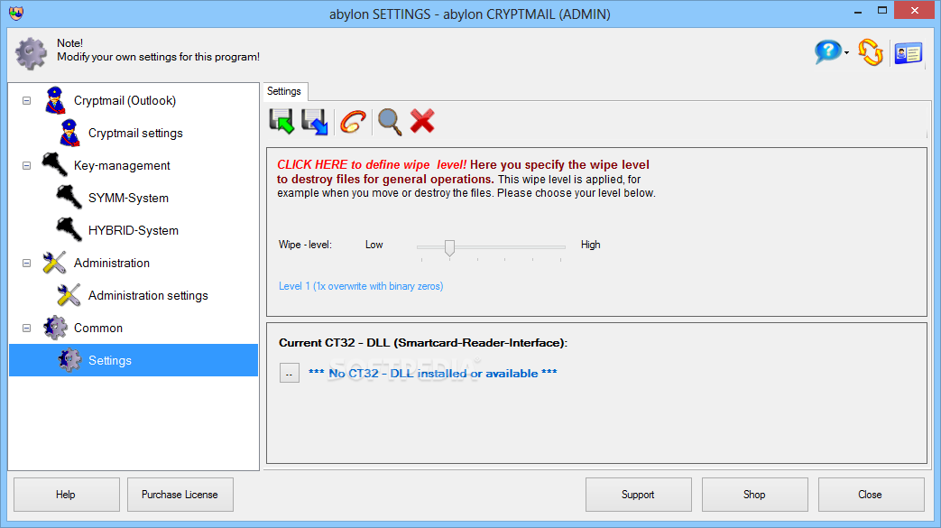Screen dimensions: 941x528
Task: Open Cryptmail settings tree item
Action: pyautogui.click(x=135, y=133)
